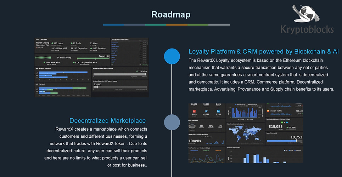Click the 10m:8s average call duration

point(195,141)
